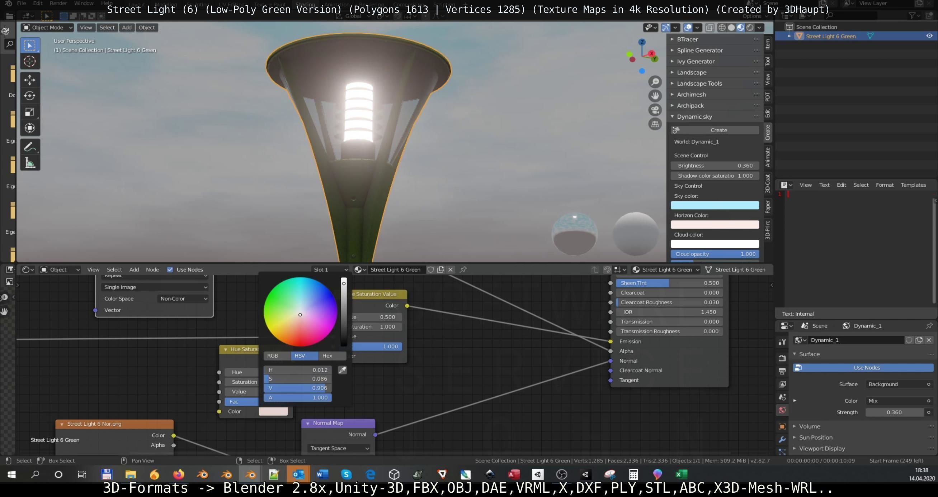Click the color picker eyedropper icon
Viewport: 938px width, 497px height.
coord(342,370)
